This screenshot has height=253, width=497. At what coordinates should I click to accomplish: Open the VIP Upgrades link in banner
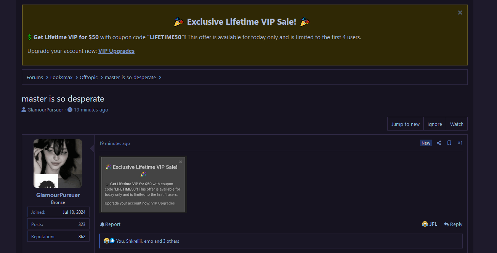coord(116,51)
